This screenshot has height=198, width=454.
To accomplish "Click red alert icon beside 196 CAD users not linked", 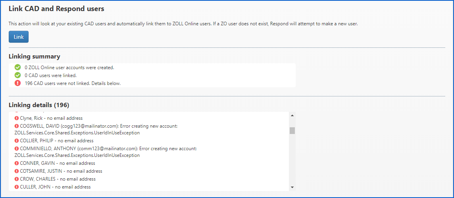I will pos(17,83).
